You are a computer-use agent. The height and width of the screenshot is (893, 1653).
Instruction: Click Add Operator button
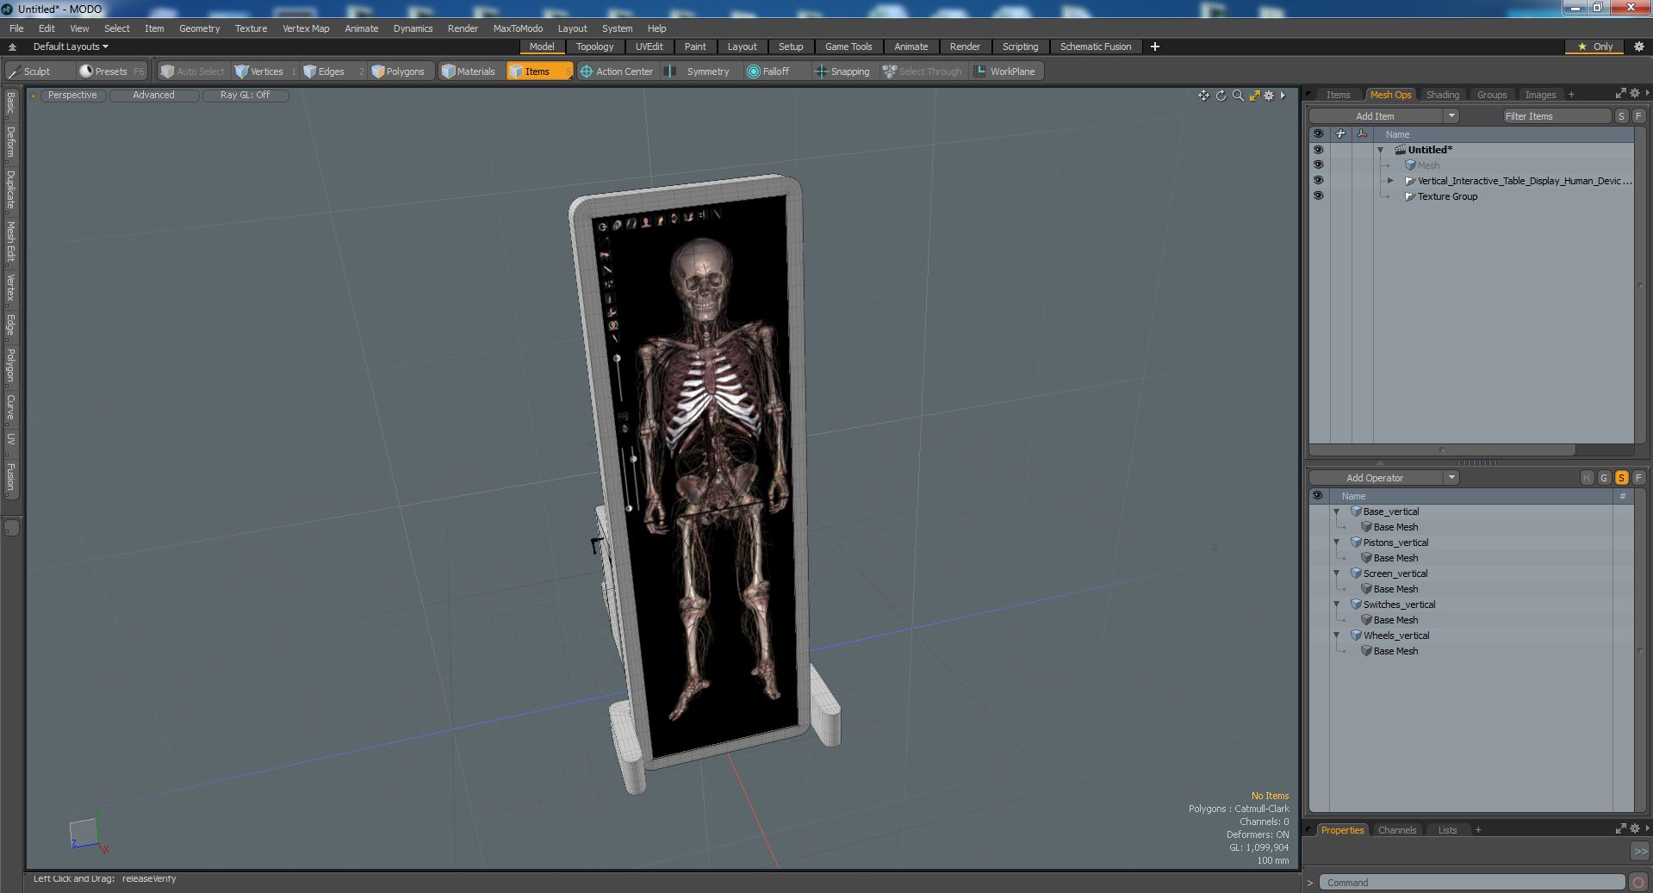[x=1375, y=478]
